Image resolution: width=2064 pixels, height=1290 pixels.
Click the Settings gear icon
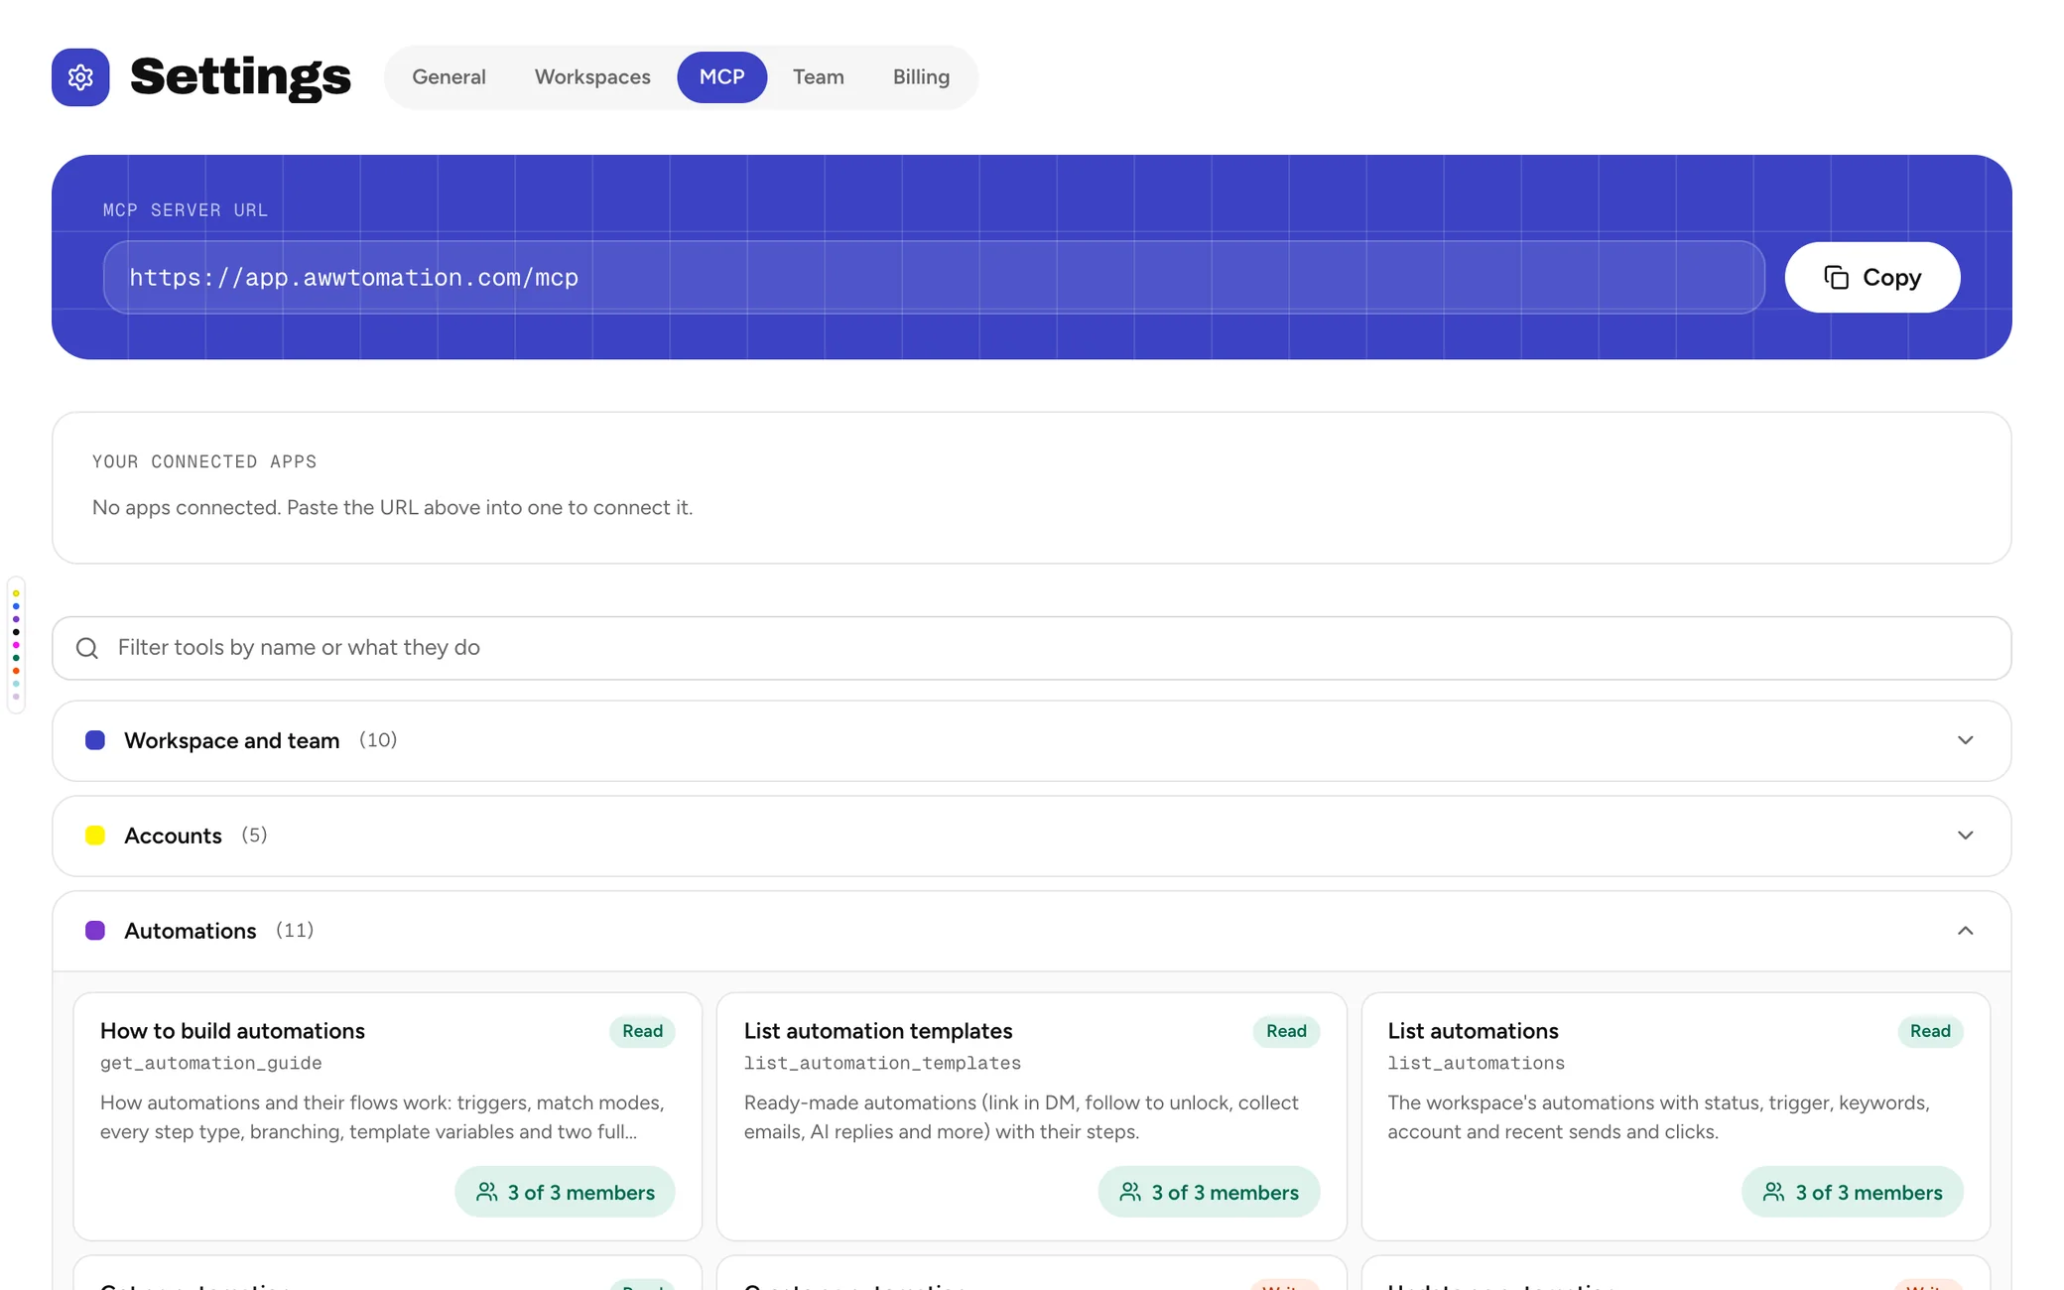pyautogui.click(x=80, y=77)
